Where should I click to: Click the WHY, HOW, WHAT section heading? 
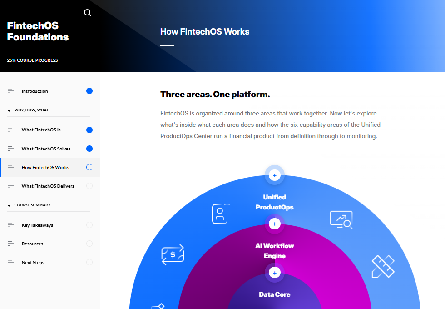pyautogui.click(x=31, y=110)
